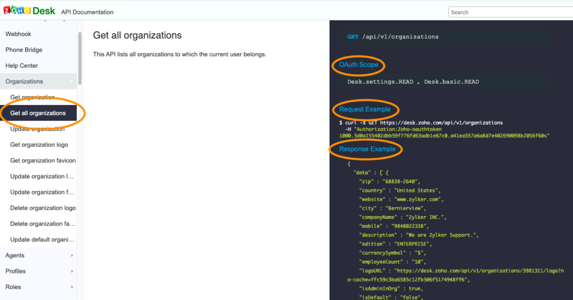Click the Desk.basic.READ scope text
The width and height of the screenshot is (573, 300).
click(x=452, y=82)
